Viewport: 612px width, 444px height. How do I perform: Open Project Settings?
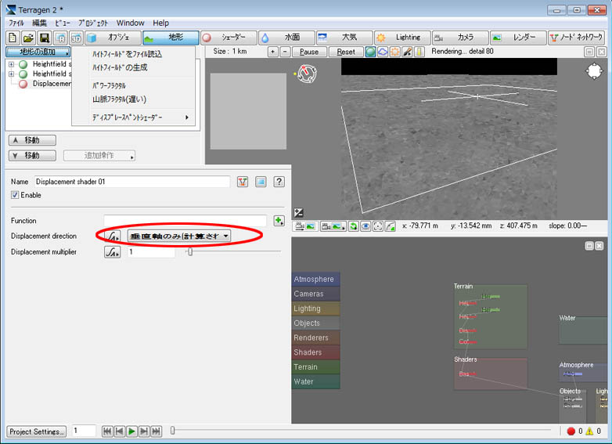36,431
